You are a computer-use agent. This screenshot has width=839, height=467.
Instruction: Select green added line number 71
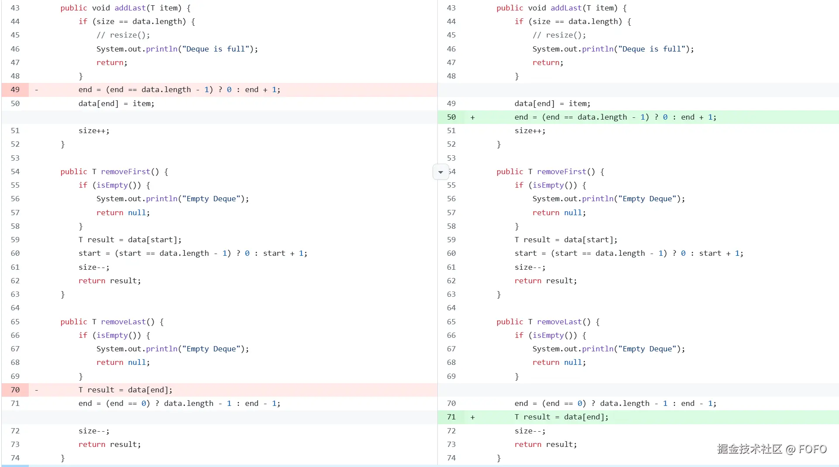451,417
